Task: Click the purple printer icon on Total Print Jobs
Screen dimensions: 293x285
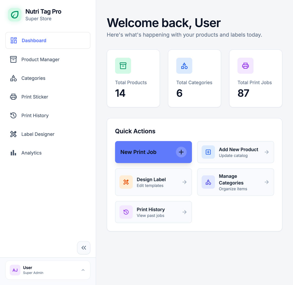Action: tap(245, 66)
